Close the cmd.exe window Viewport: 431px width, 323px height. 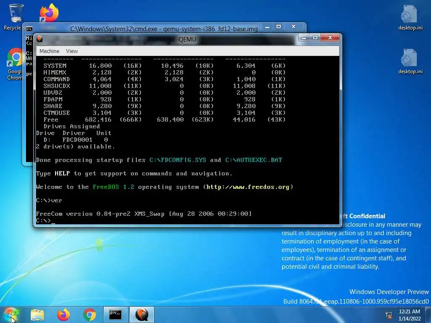(x=293, y=26)
